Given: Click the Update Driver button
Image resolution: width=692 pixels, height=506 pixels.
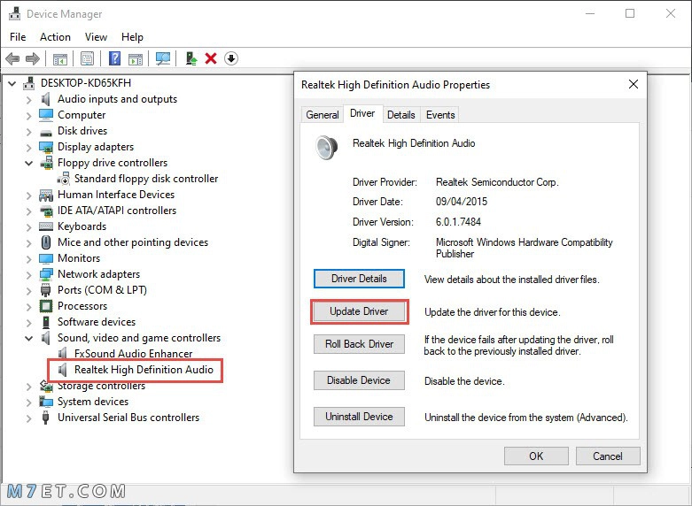Looking at the screenshot, I should coord(359,311).
